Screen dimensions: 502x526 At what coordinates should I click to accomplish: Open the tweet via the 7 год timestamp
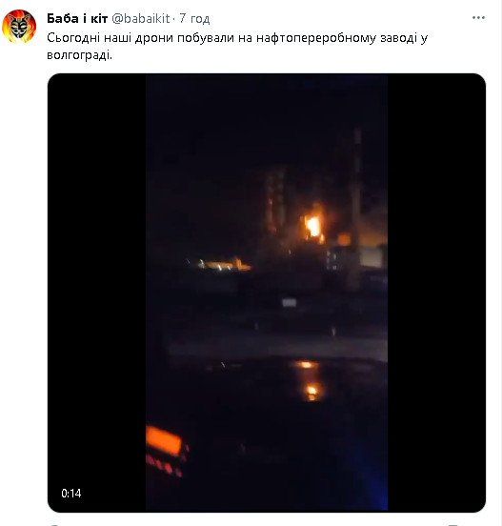point(194,18)
